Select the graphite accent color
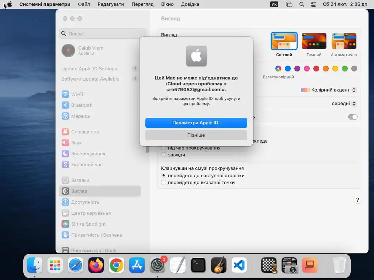The height and width of the screenshot is (280, 374). [x=354, y=69]
